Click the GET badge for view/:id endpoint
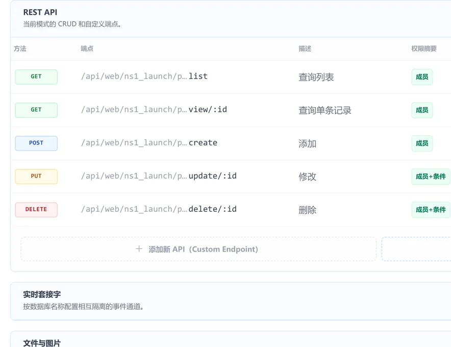This screenshot has height=347, width=451. [x=36, y=110]
